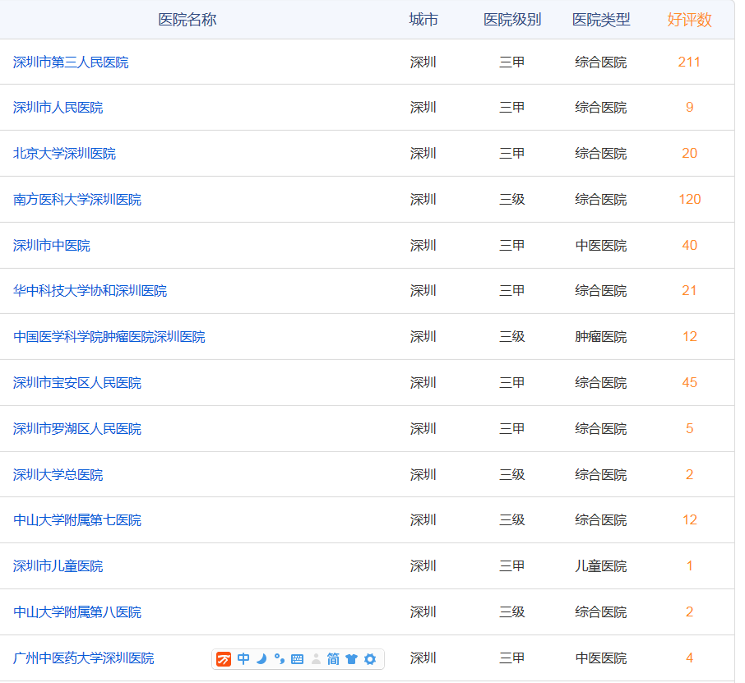745x683 pixels.
Task: Open 深圳市人民医院 link
Action: click(58, 108)
